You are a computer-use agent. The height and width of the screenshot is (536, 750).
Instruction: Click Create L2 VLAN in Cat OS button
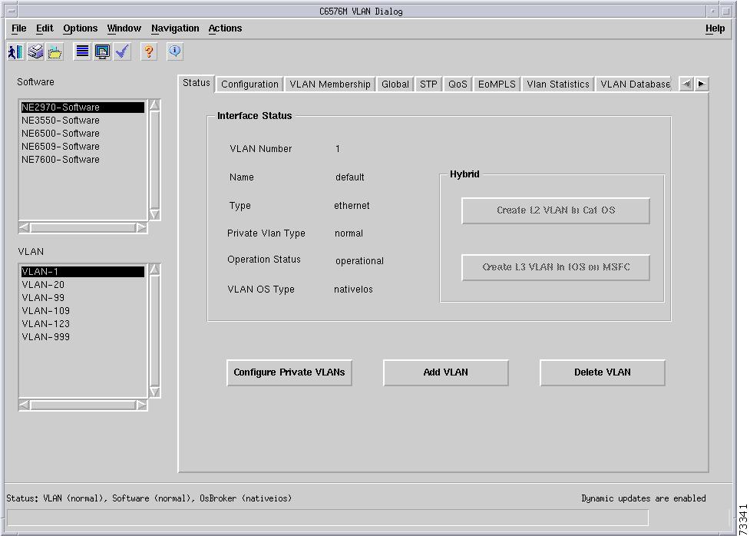[556, 210]
